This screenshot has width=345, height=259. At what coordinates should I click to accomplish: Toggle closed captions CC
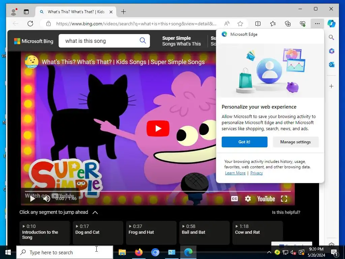pyautogui.click(x=234, y=199)
